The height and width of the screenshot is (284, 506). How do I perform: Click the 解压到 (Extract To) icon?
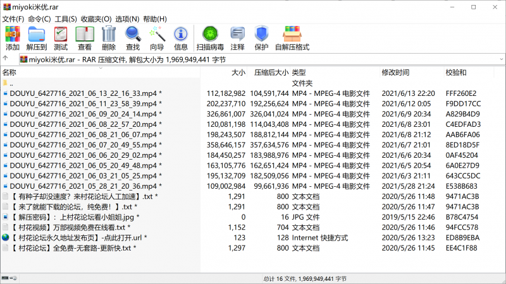point(37,38)
